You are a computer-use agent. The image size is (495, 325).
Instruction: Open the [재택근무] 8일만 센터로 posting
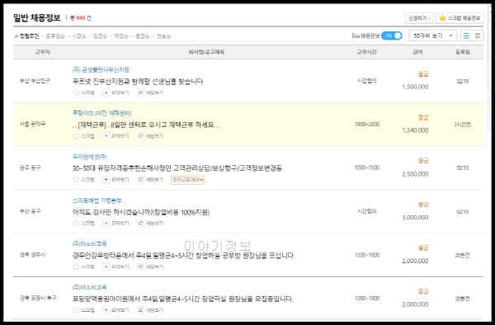coord(148,125)
